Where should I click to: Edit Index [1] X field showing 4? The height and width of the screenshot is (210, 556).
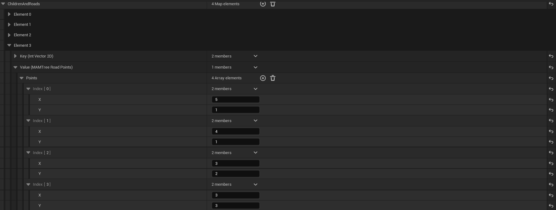pos(236,132)
